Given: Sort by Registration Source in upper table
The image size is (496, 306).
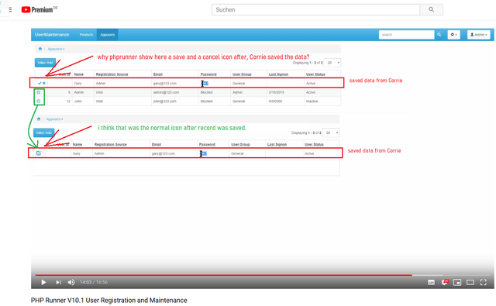Looking at the screenshot, I should click(x=112, y=74).
